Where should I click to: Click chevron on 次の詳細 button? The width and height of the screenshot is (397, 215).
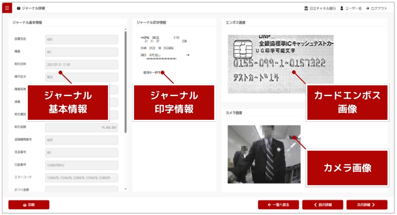click(x=373, y=205)
